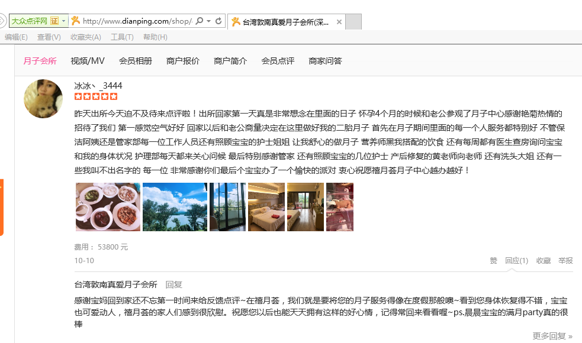Image resolution: width=582 pixels, height=343 pixels.
Task: Expand the 大众点评网 badge dropdown arrow
Action: tap(64, 21)
